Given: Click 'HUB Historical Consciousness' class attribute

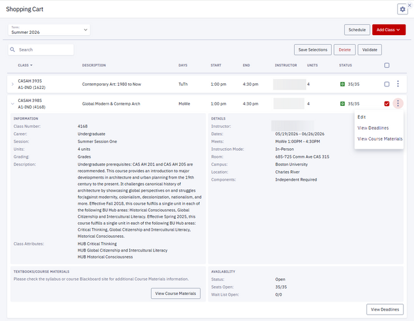Looking at the screenshot, I should click(x=105, y=257).
